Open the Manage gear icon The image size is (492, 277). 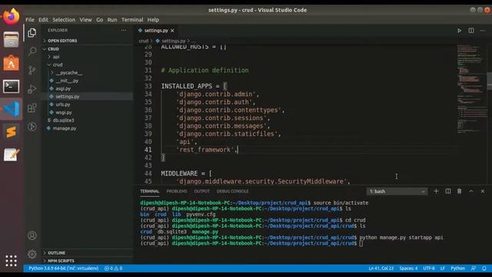32,254
